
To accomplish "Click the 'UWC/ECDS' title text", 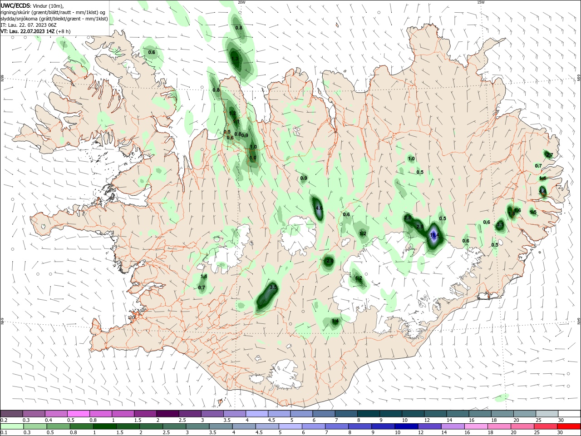I will click(x=15, y=5).
